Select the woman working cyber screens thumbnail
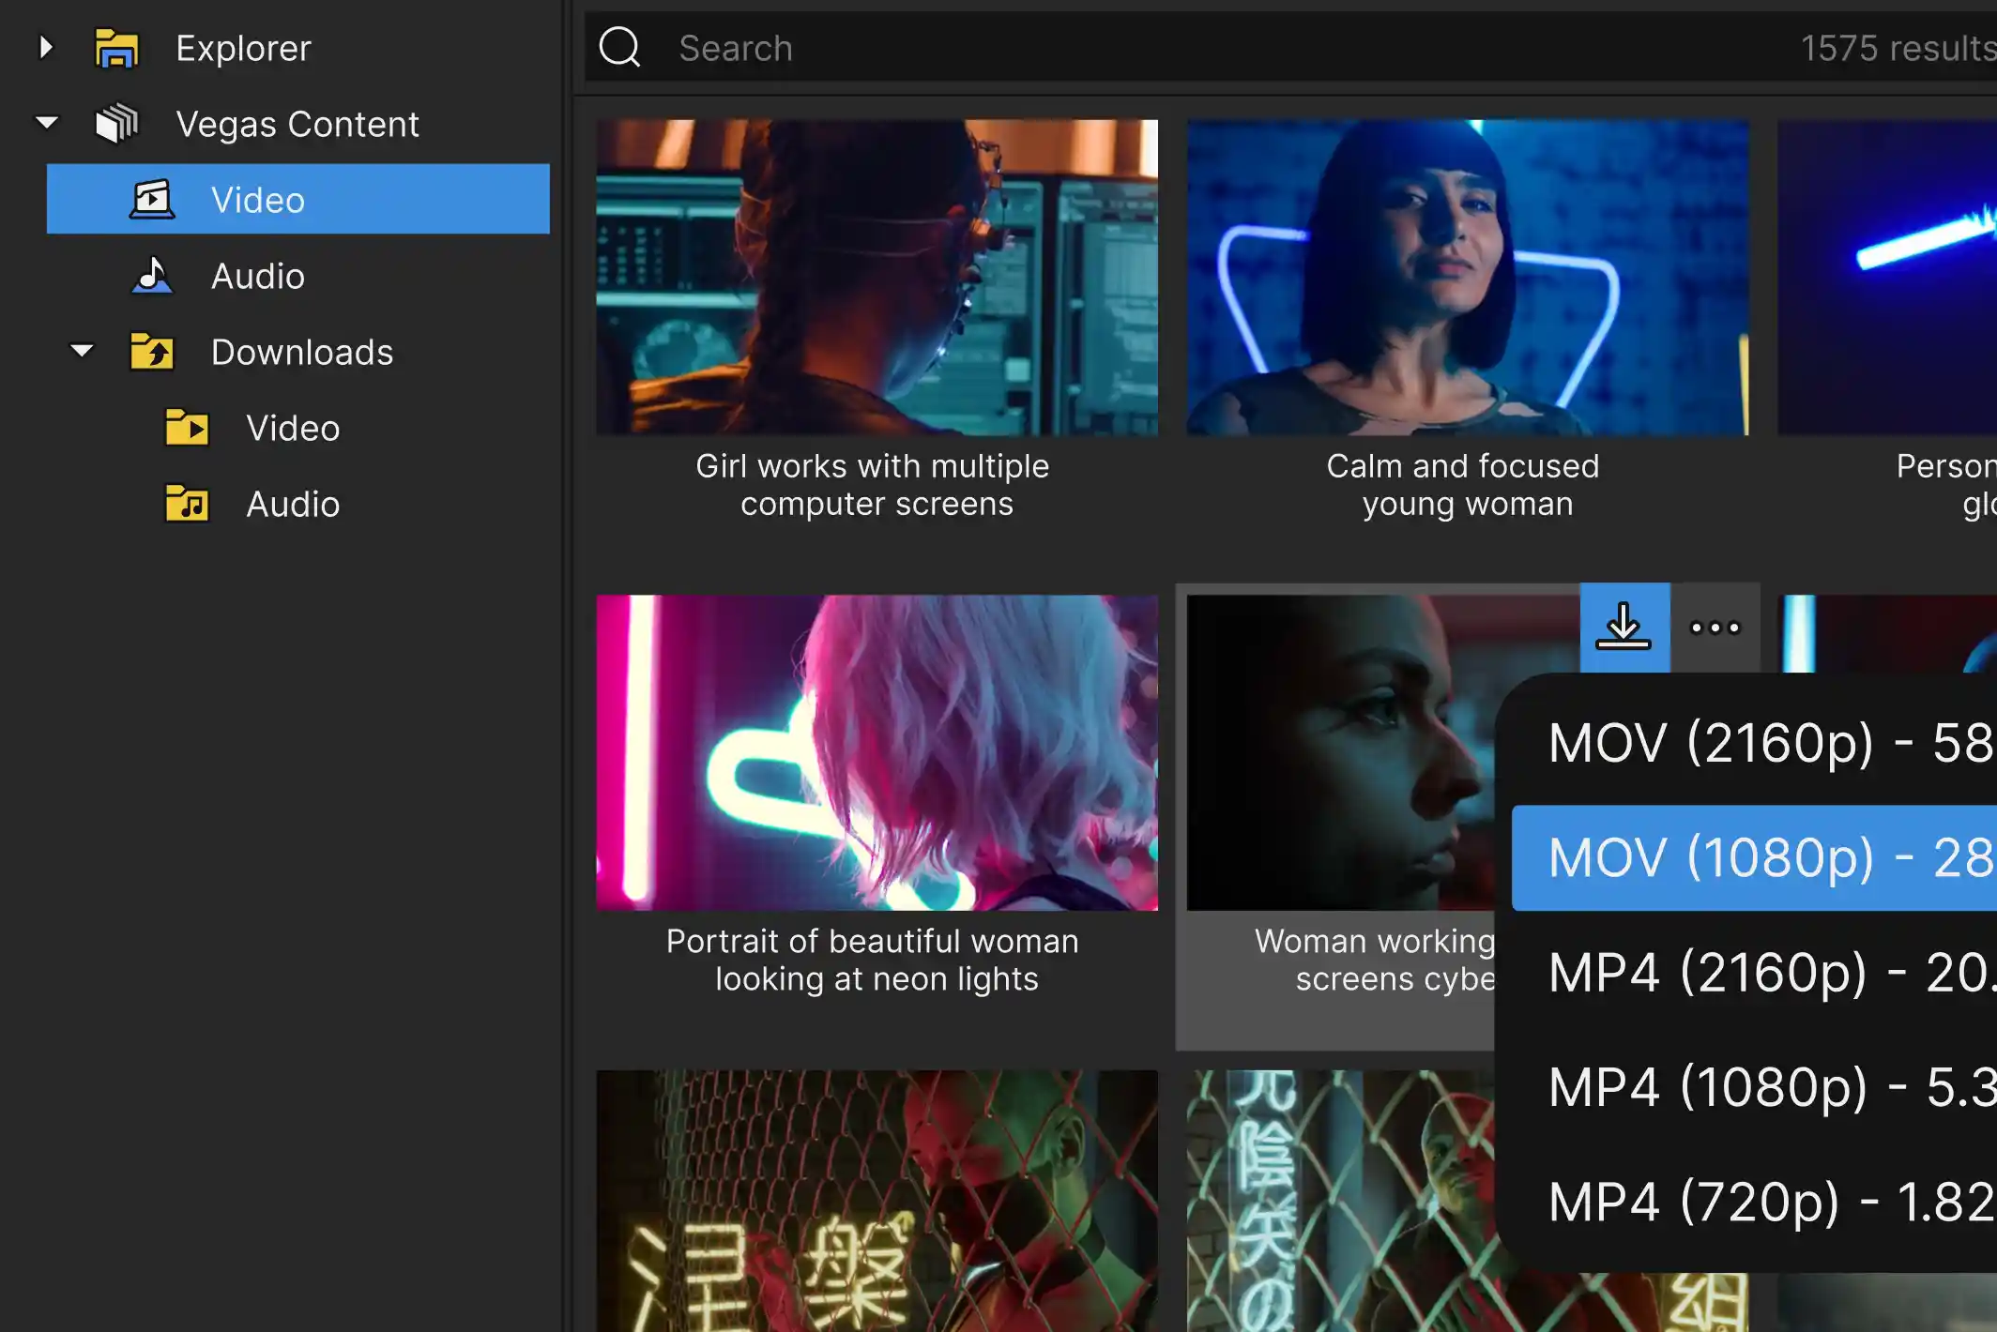The image size is (1997, 1332). point(1342,752)
